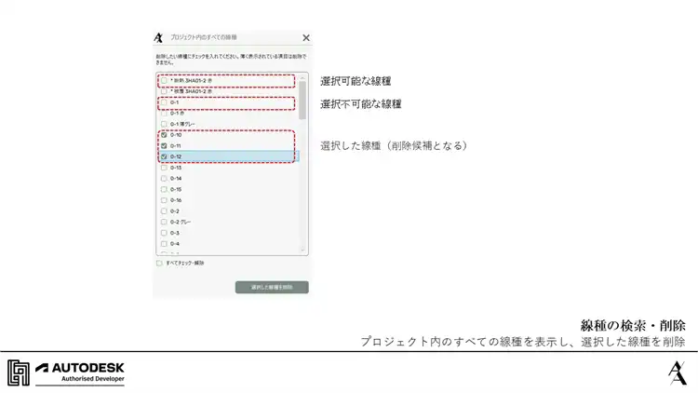
Task: Tick the 0-14 line style checkbox
Action: (164, 178)
